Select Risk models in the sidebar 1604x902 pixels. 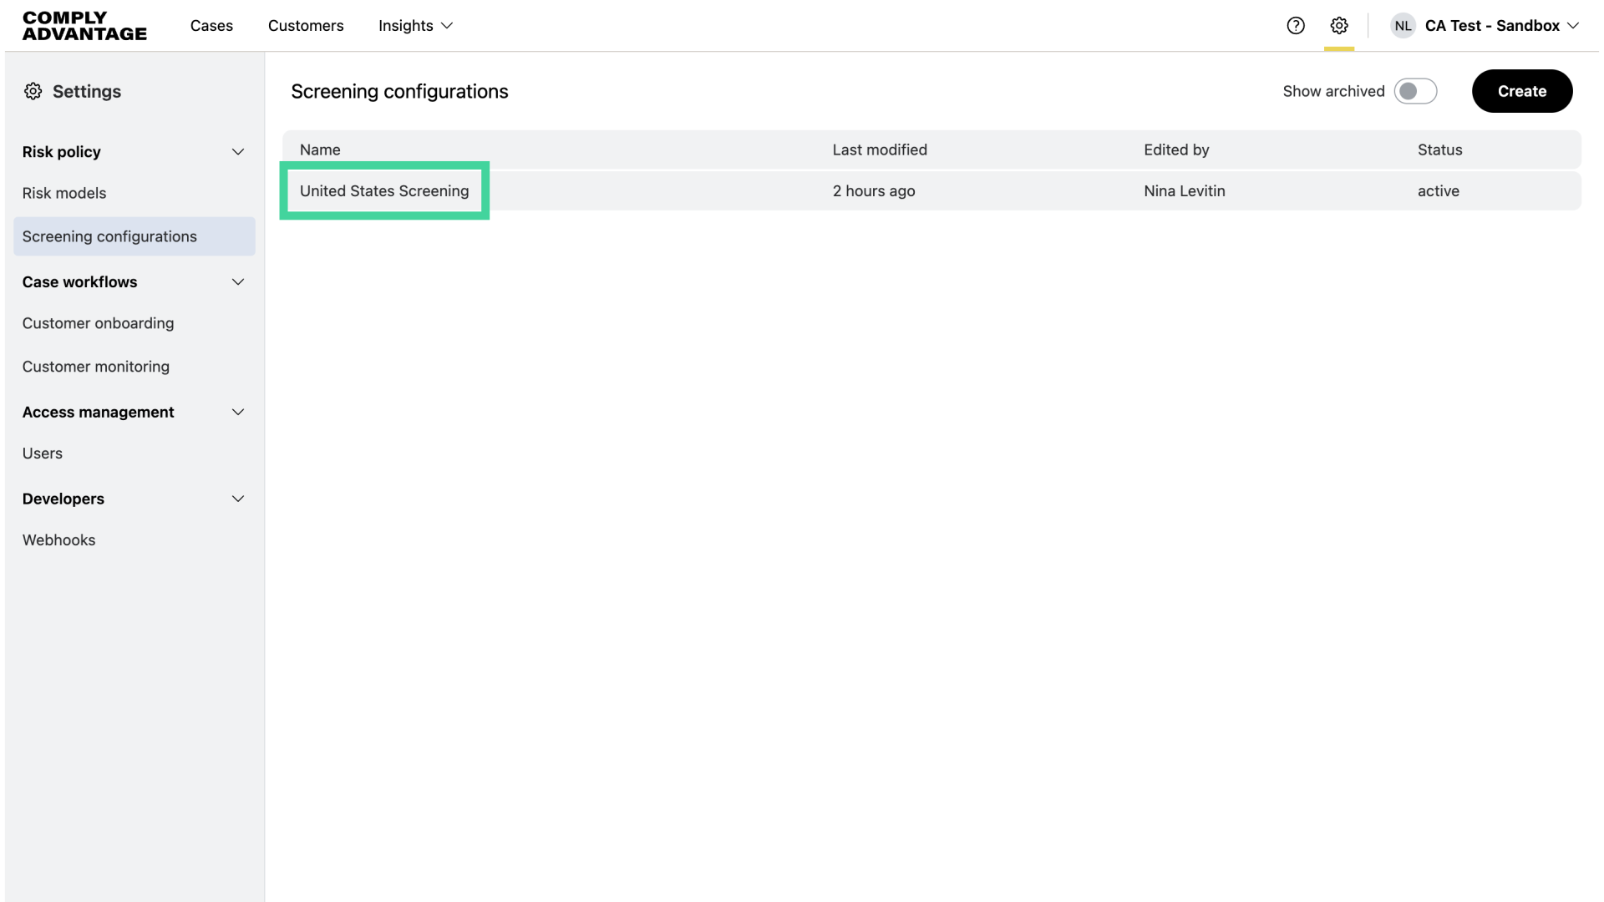click(x=64, y=193)
